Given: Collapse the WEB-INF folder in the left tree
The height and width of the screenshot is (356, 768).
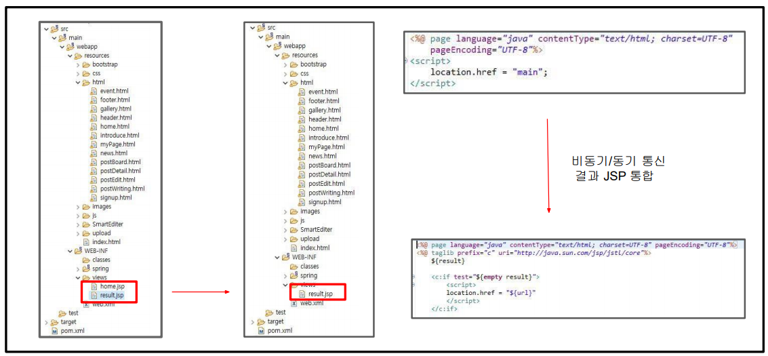Looking at the screenshot, I should coord(70,251).
